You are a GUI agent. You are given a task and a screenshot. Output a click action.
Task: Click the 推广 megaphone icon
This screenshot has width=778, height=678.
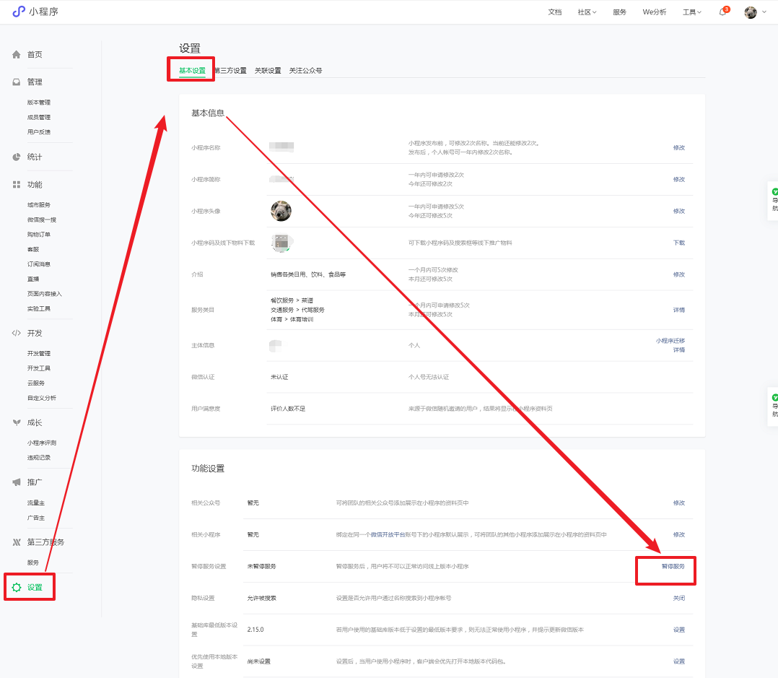[x=17, y=482]
